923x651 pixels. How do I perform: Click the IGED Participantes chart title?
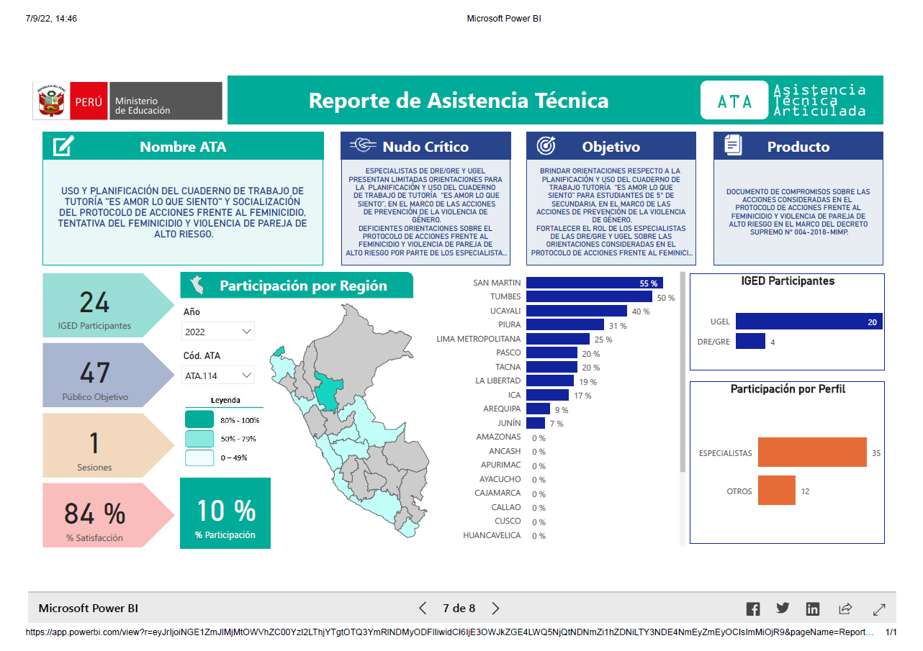tap(788, 281)
